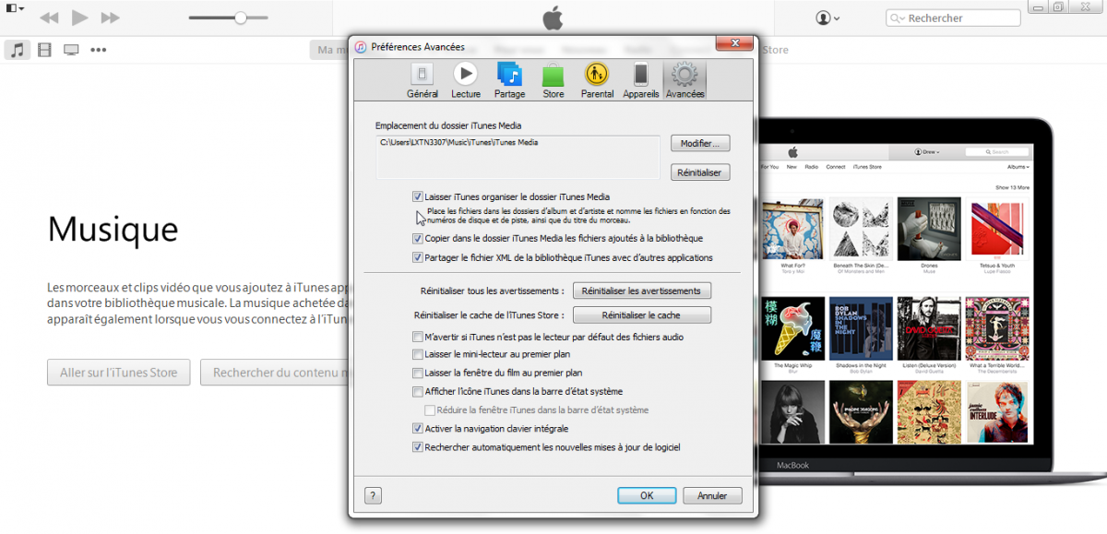Close the Préférences Avancées dialog
Viewport: 1107px width, 534px height.
click(734, 43)
